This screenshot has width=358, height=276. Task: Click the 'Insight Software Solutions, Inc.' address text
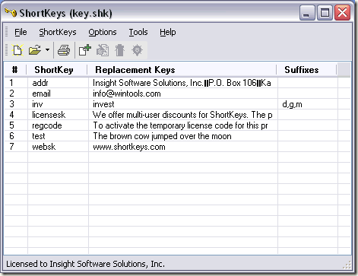pos(148,83)
